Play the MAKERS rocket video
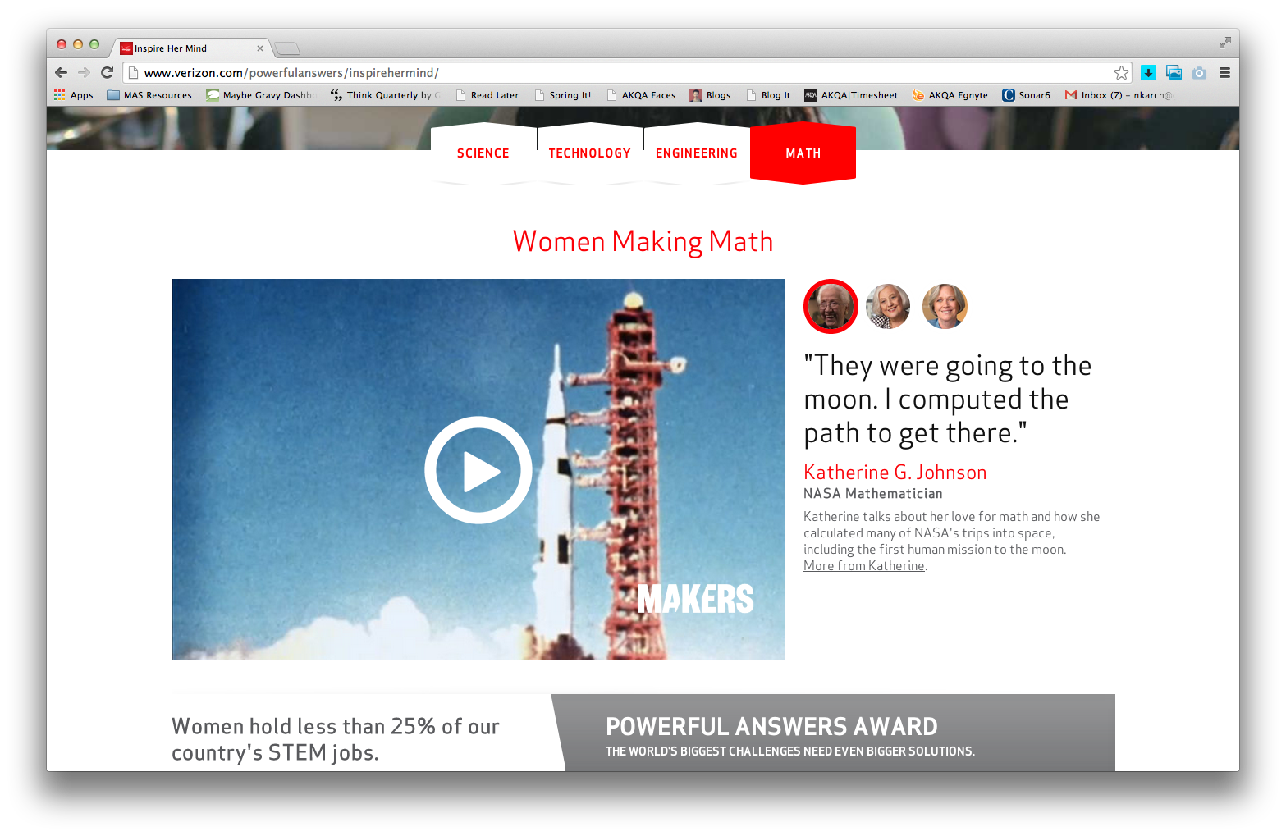 pos(478,470)
